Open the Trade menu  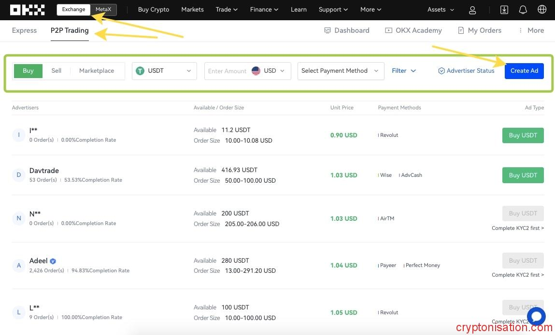pos(227,10)
